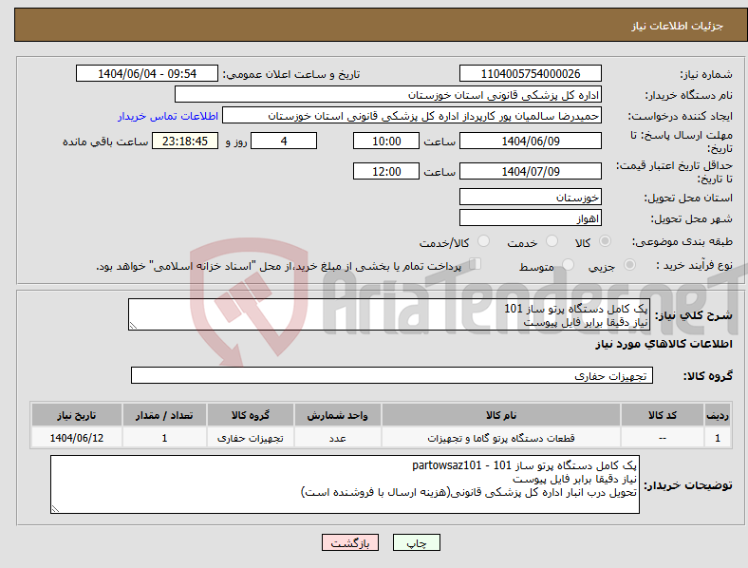Click the validity time field 12:00
The width and height of the screenshot is (748, 568).
point(386,171)
